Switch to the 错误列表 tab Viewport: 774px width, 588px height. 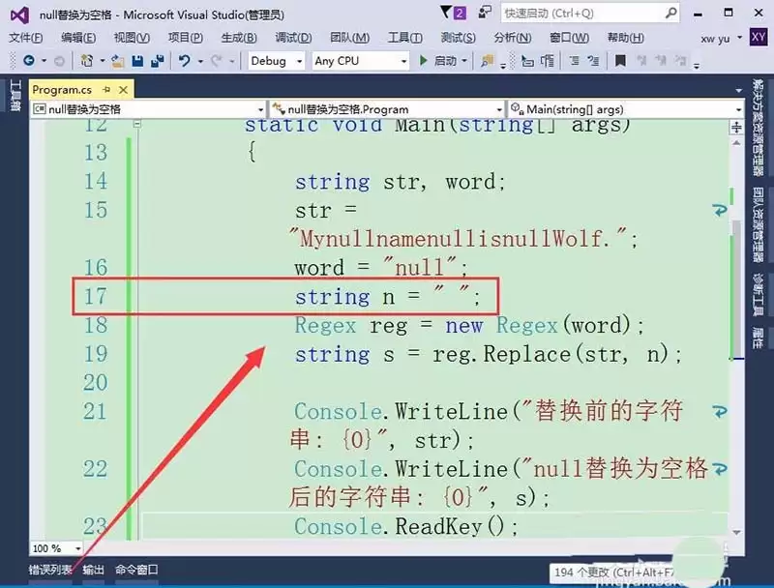click(49, 571)
